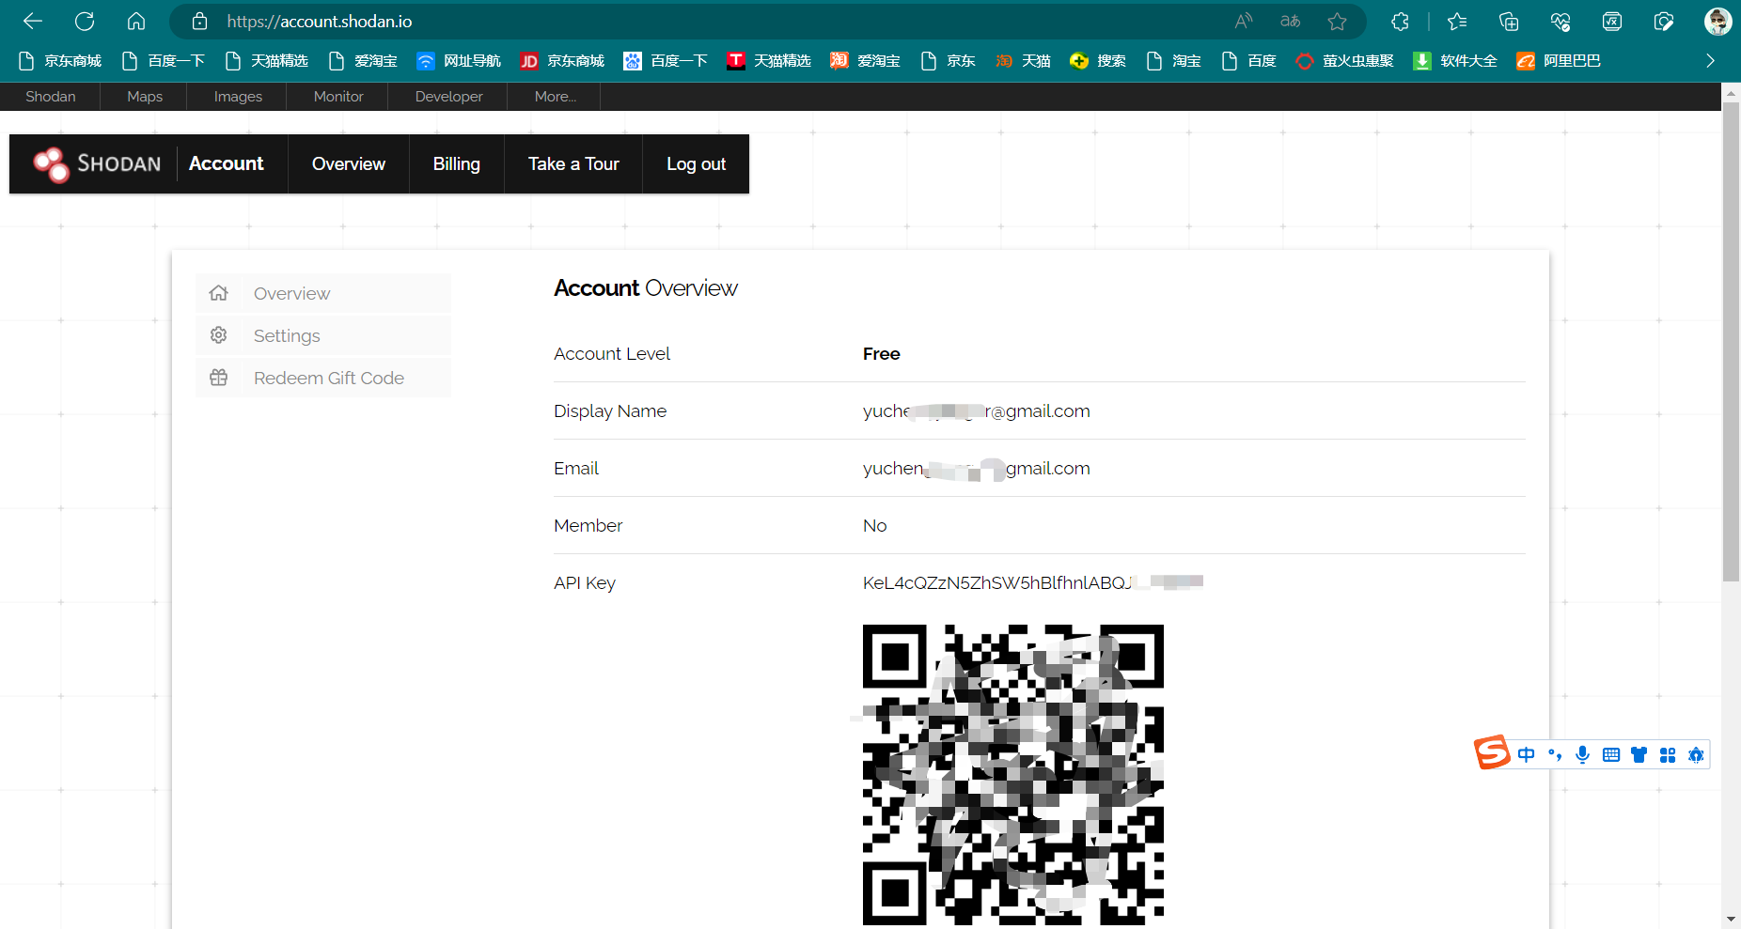Open the math solver toolbar icon
This screenshot has height=929, width=1741.
pos(1612,21)
